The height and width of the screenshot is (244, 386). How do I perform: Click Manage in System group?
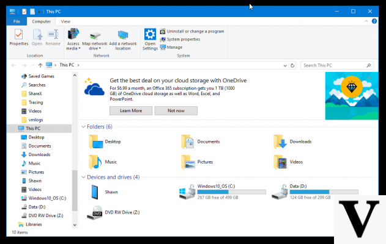click(x=171, y=47)
